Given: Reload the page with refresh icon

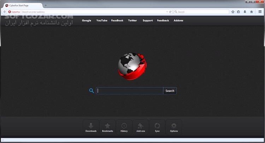Looking at the screenshot, I should pyautogui.click(x=170, y=12).
